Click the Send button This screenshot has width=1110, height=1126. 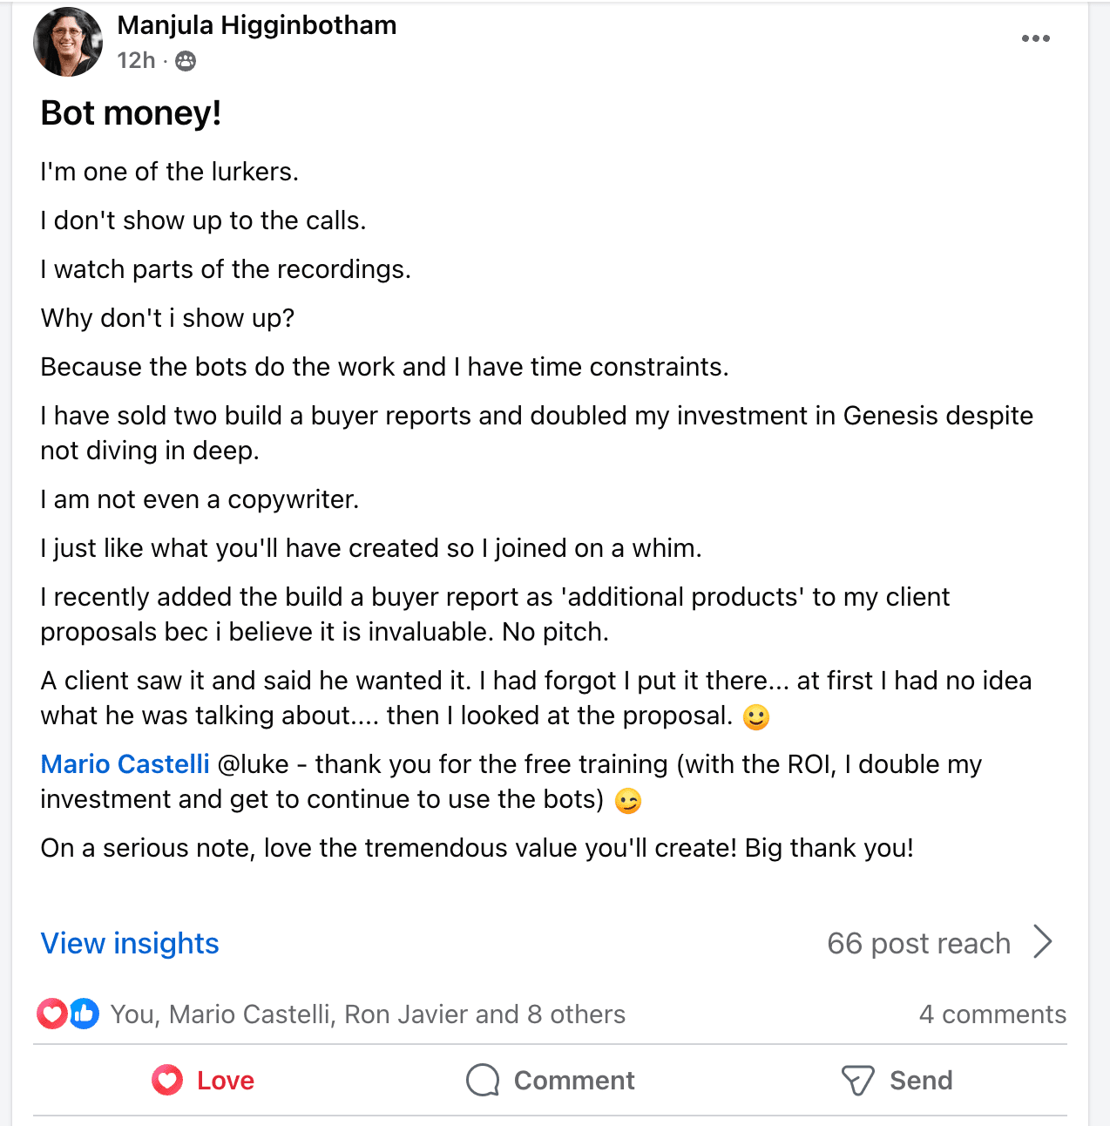897,1081
